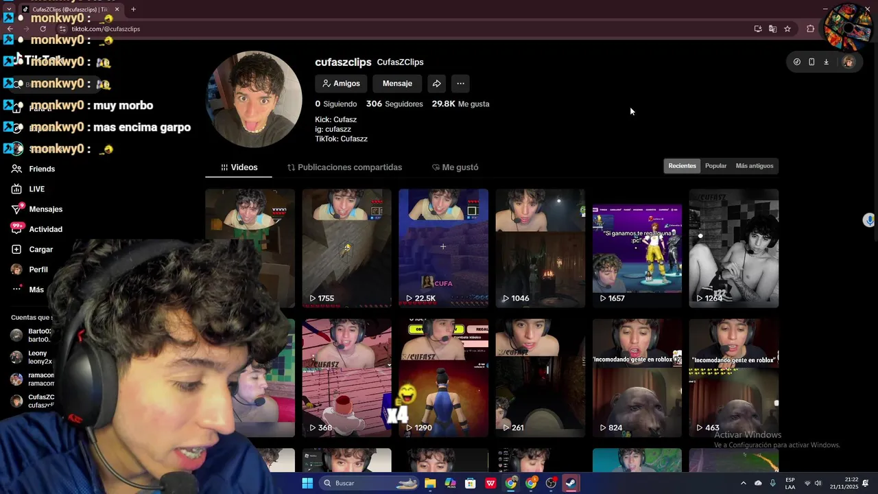Open the video with 1046 views
878x494 pixels.
pyautogui.click(x=541, y=248)
